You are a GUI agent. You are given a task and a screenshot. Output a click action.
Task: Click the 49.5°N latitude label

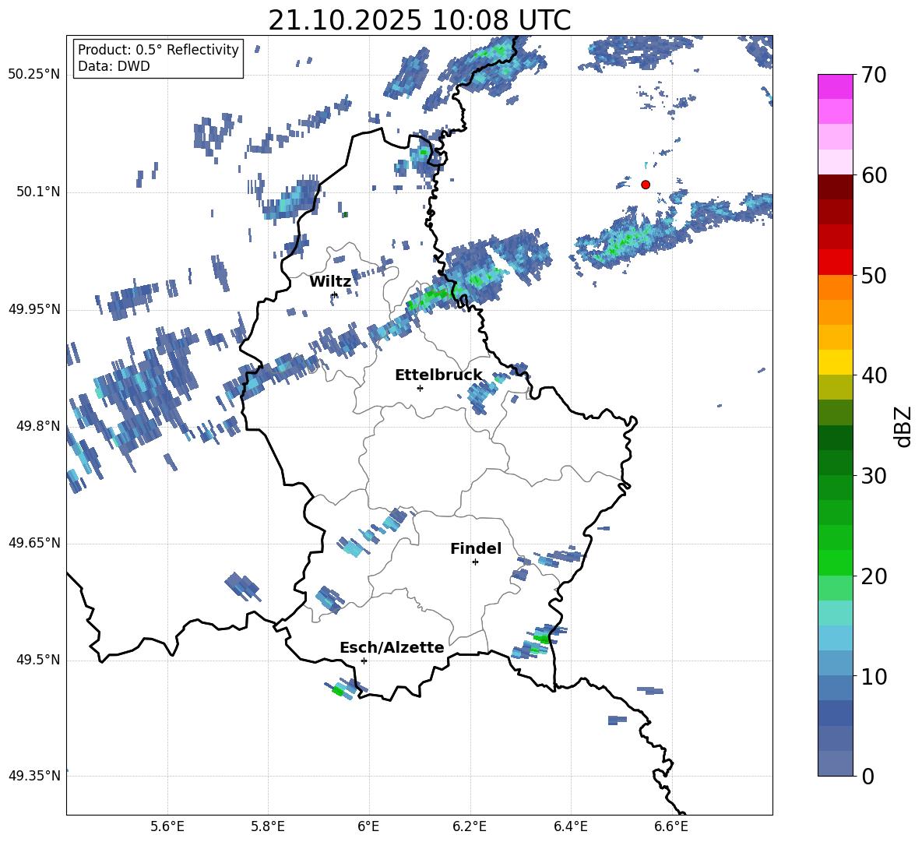pyautogui.click(x=38, y=660)
